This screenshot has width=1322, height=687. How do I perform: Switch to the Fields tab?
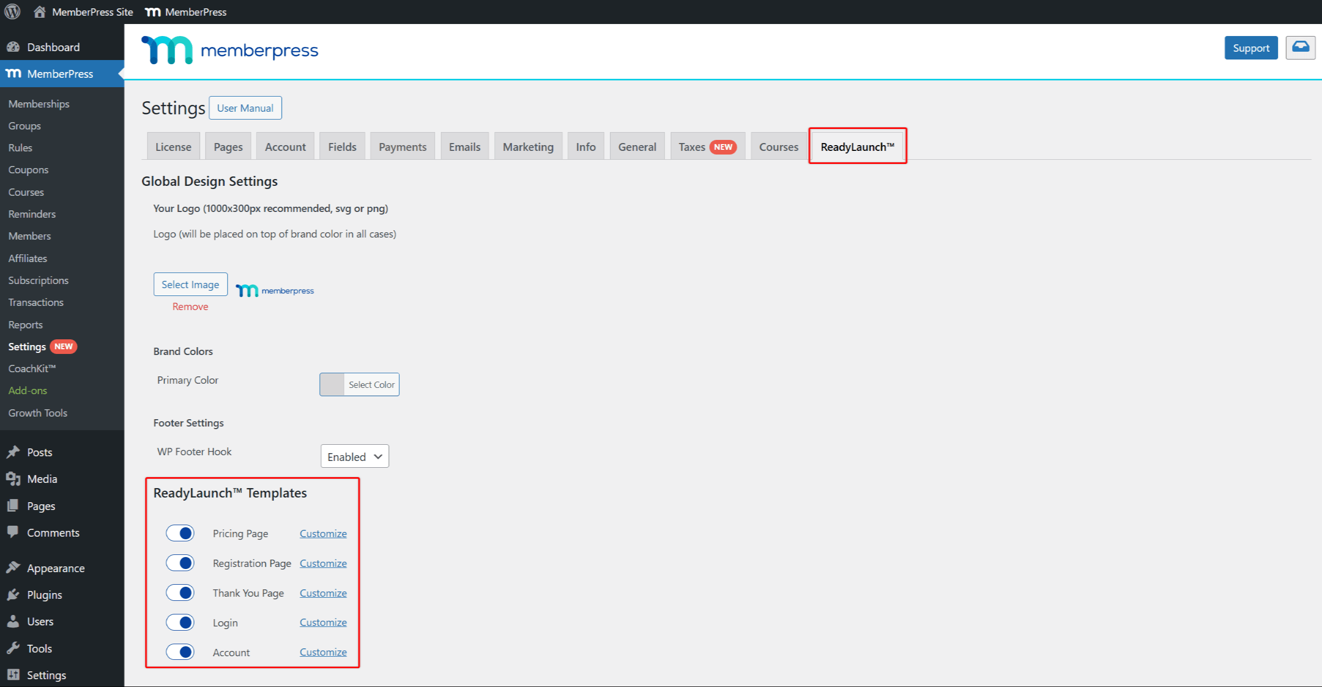[342, 147]
